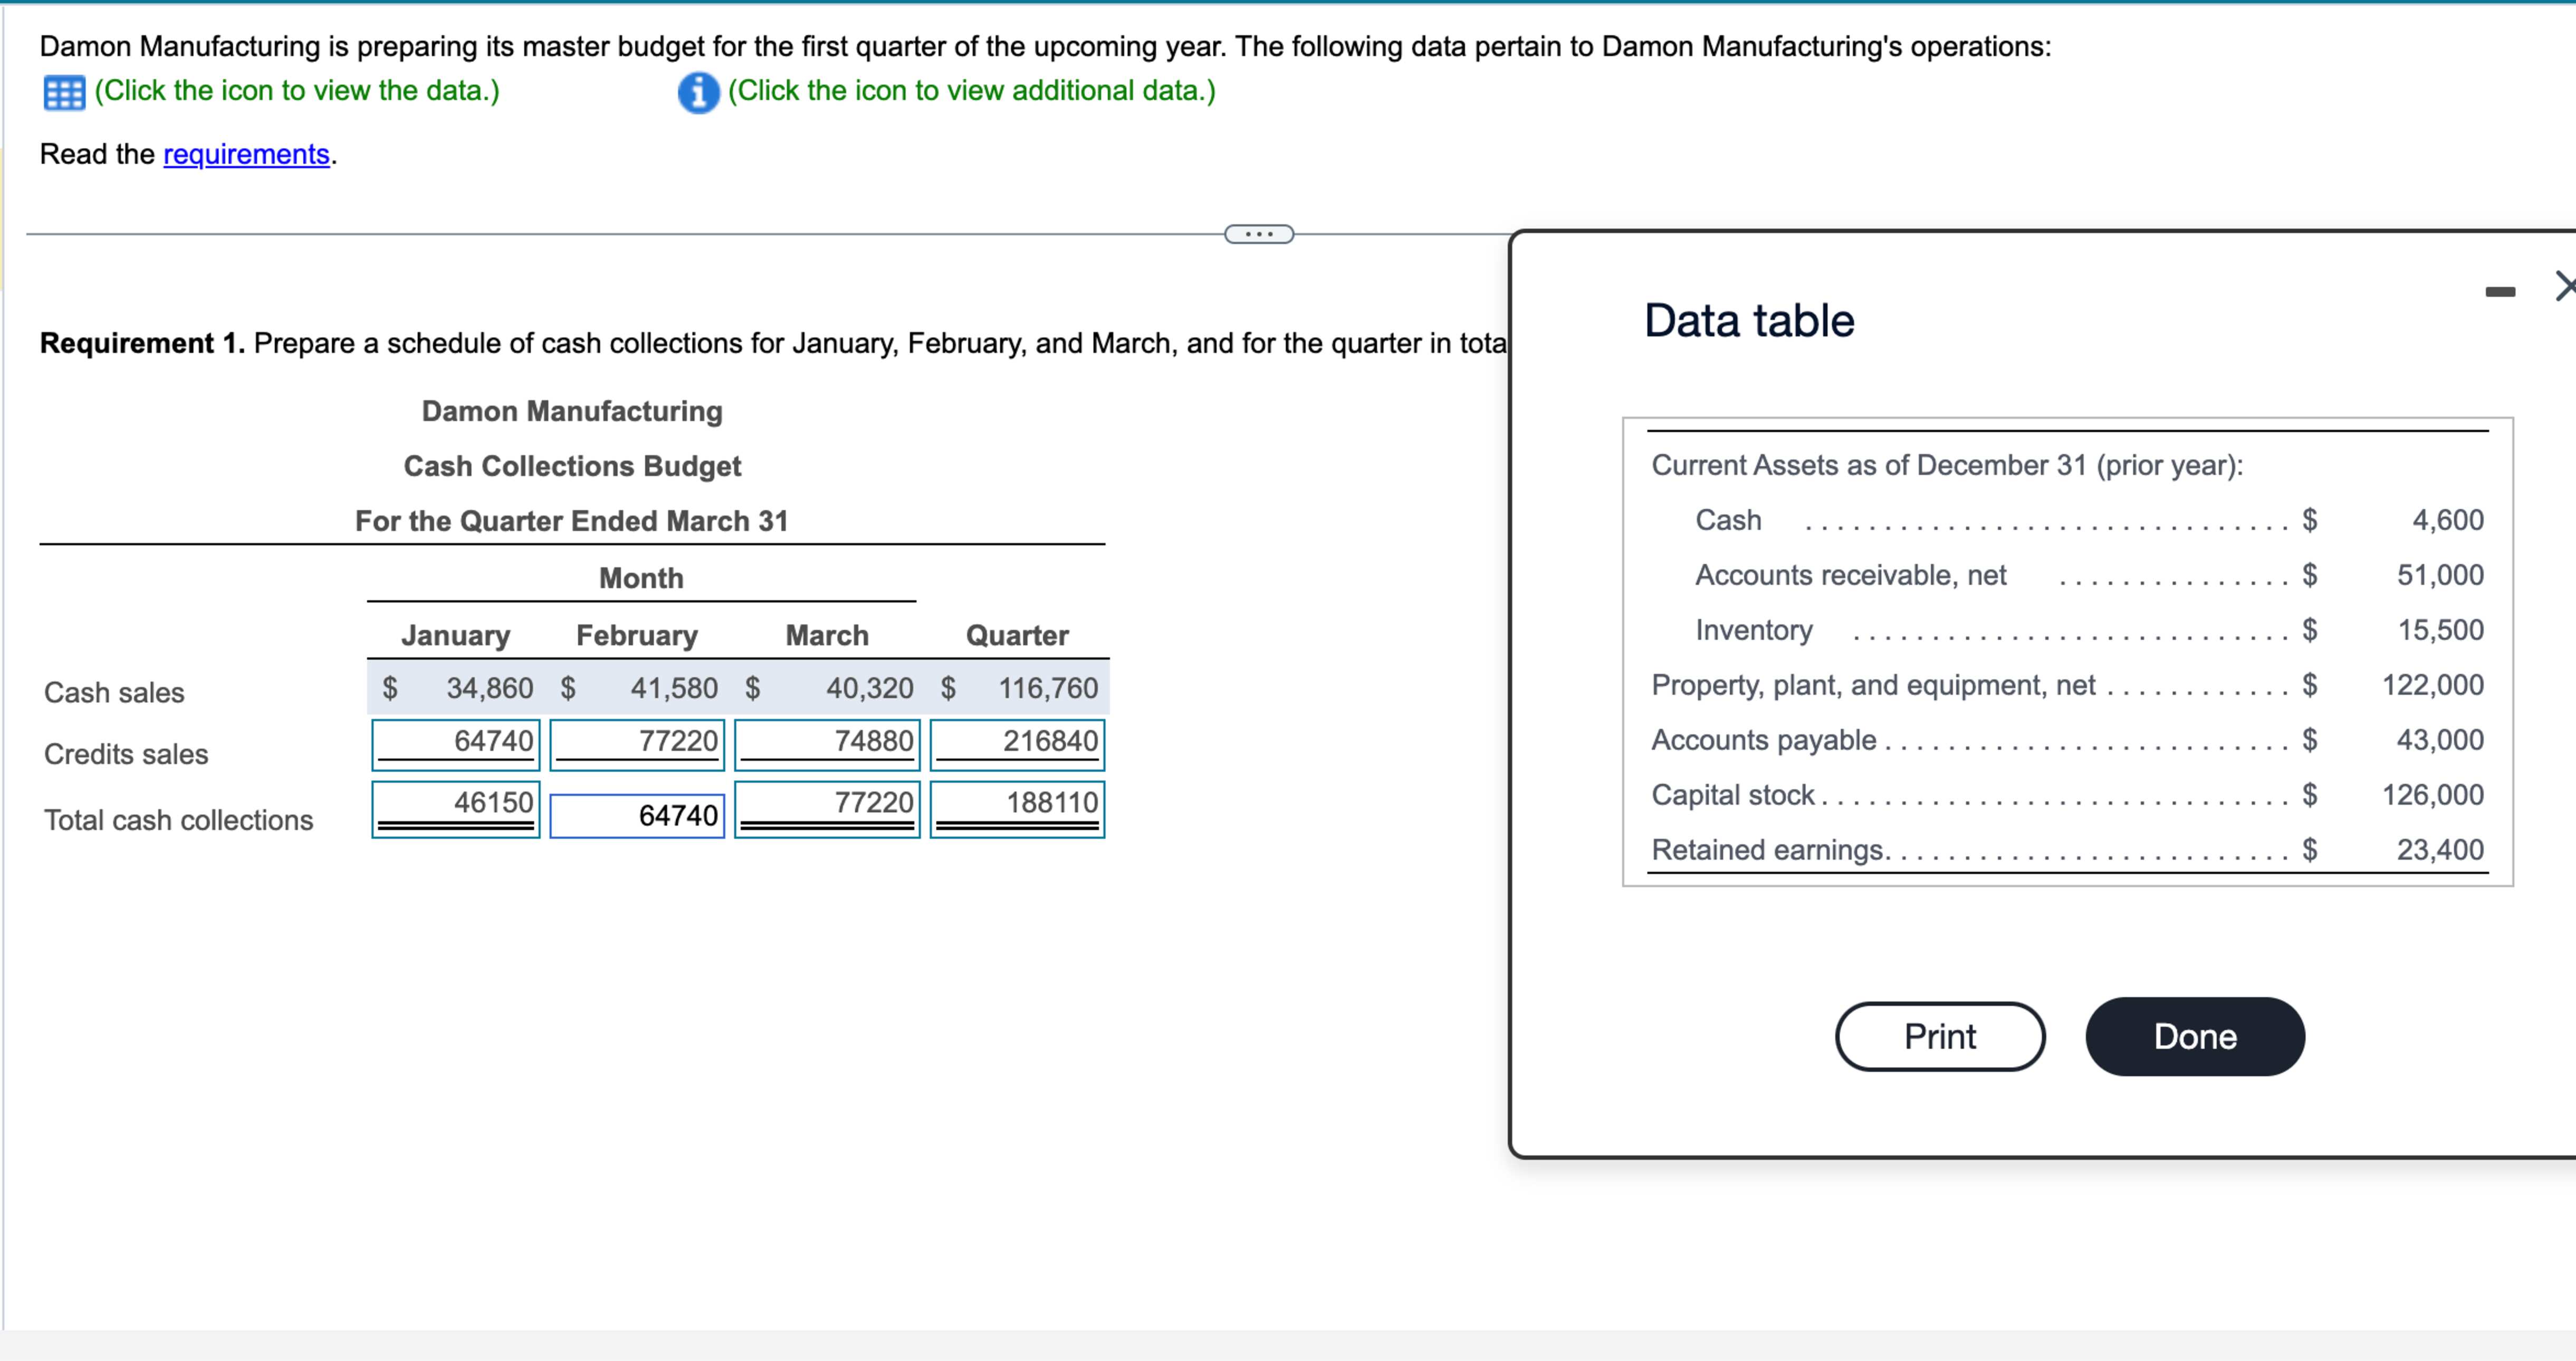Select the January total cash collections field
The width and height of the screenshot is (2576, 1361).
(x=456, y=809)
